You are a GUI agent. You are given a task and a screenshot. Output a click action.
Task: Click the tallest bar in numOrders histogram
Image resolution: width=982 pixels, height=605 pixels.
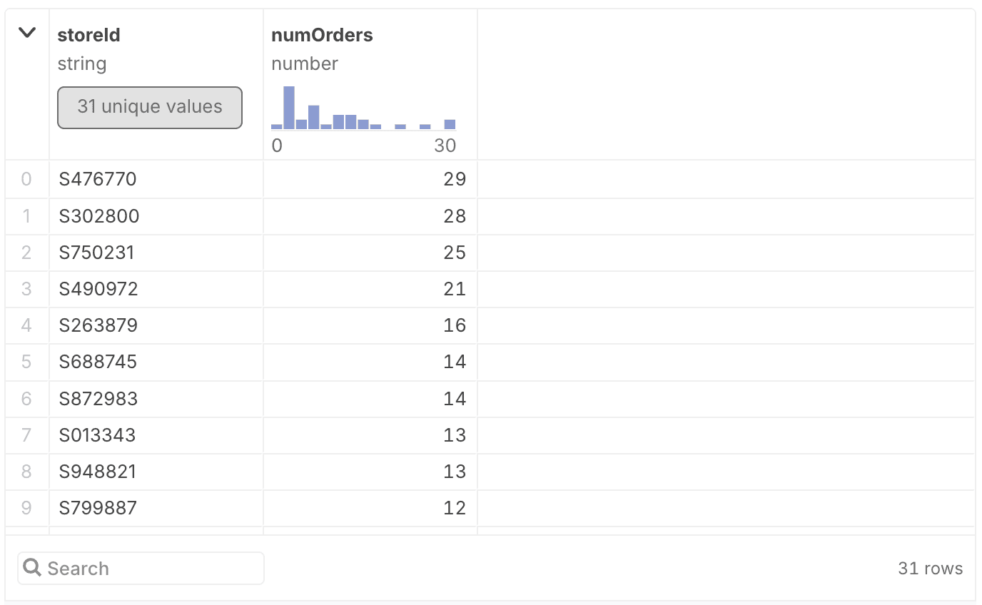(289, 107)
